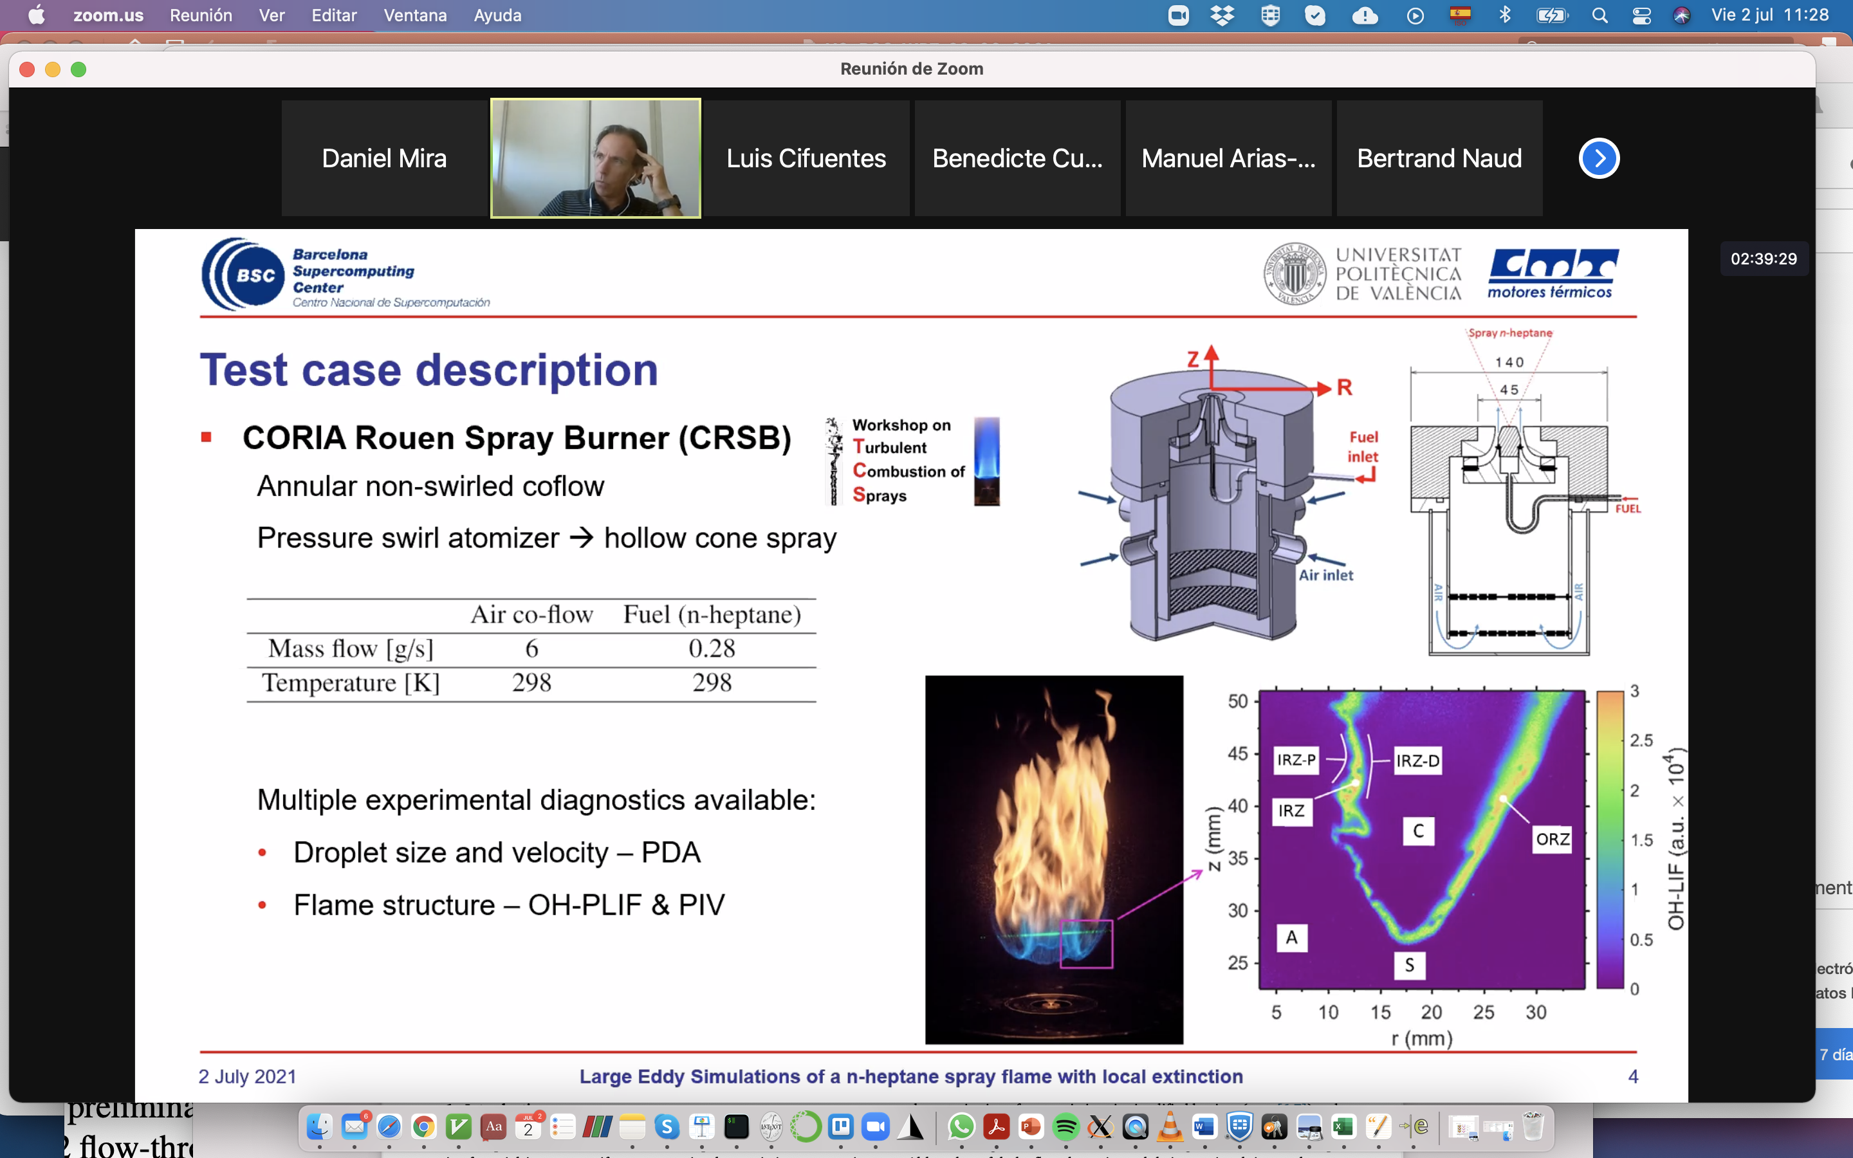Click the play circle menu bar icon

1415,15
